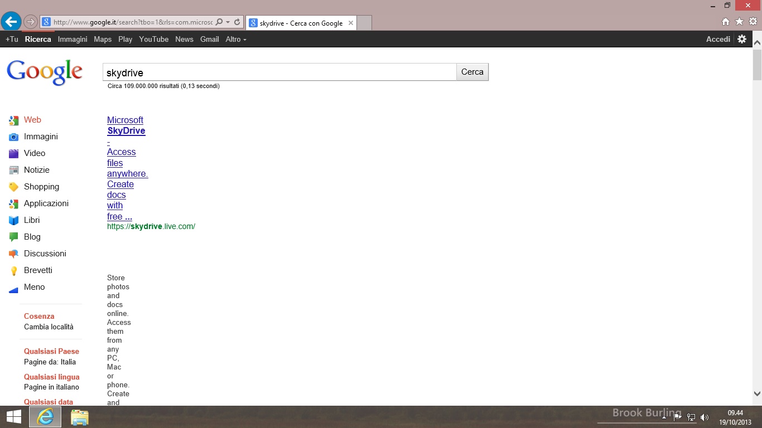Select Discussioni speech bubble icon
This screenshot has width=762, height=428.
coord(14,254)
